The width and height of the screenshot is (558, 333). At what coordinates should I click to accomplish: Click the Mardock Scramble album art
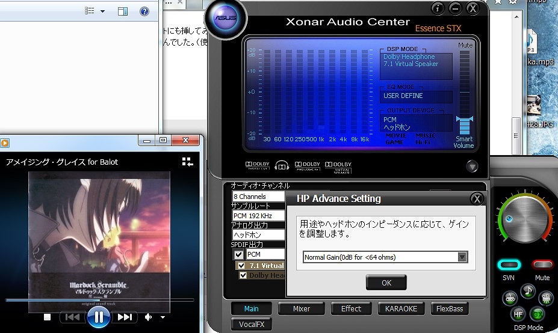[x=99, y=242]
